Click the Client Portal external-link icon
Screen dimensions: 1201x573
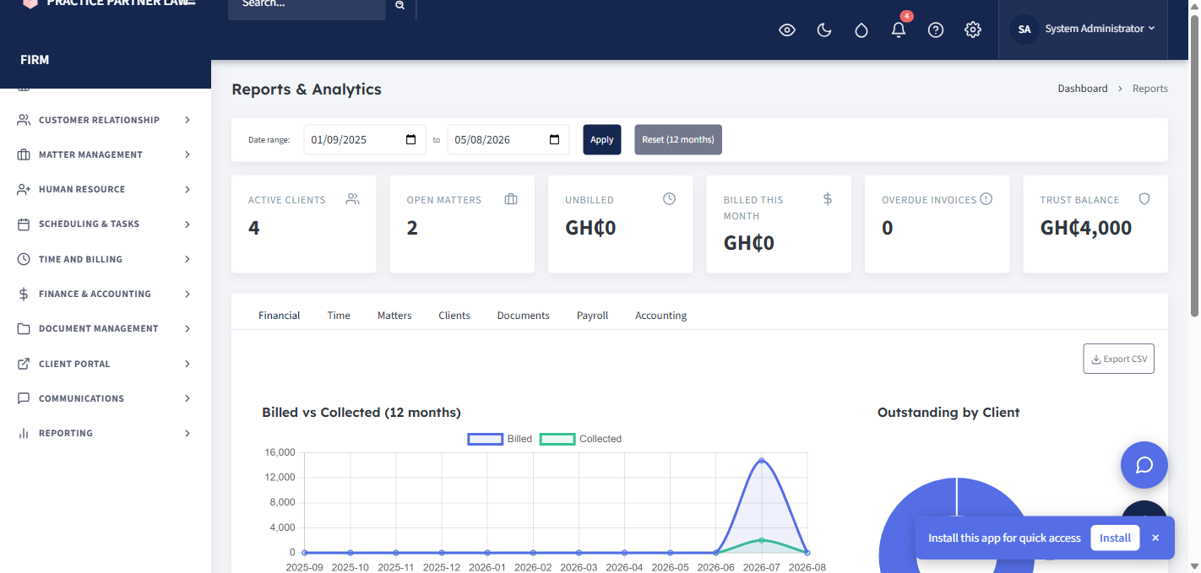(x=24, y=364)
